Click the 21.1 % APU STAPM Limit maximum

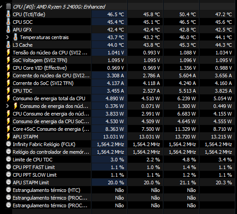coord(188,183)
